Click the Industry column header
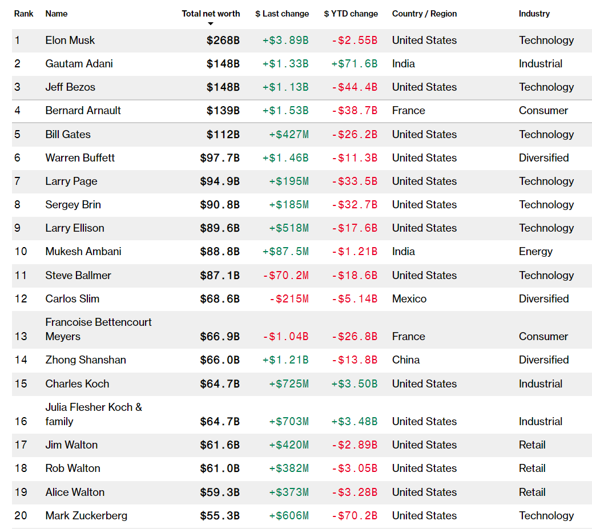This screenshot has width=592, height=529. click(534, 14)
